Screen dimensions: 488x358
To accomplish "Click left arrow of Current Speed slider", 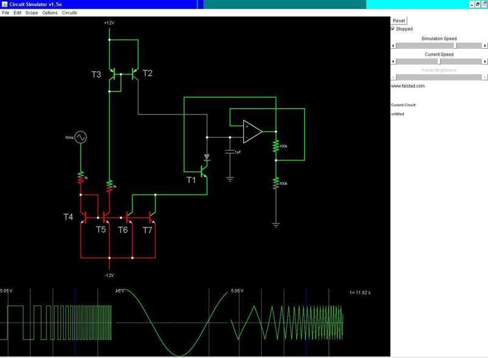I will (x=393, y=62).
